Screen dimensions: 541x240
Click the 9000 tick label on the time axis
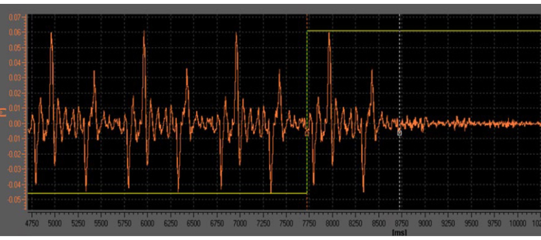tap(425, 223)
